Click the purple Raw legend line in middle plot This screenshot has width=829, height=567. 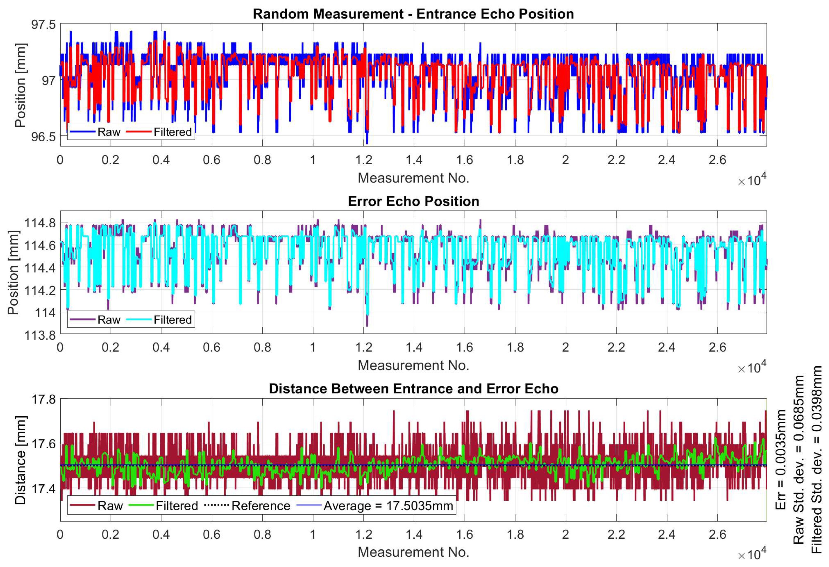83,319
